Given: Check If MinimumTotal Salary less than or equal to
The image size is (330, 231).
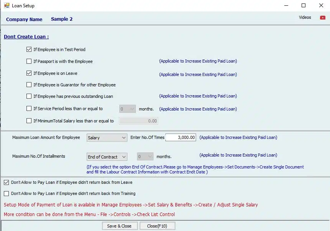Looking at the screenshot, I should coord(29,121).
